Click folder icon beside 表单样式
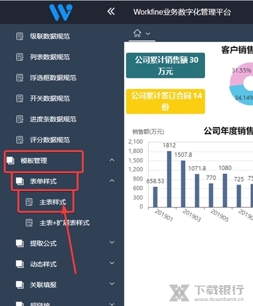The image size is (253, 306). pos(20,181)
